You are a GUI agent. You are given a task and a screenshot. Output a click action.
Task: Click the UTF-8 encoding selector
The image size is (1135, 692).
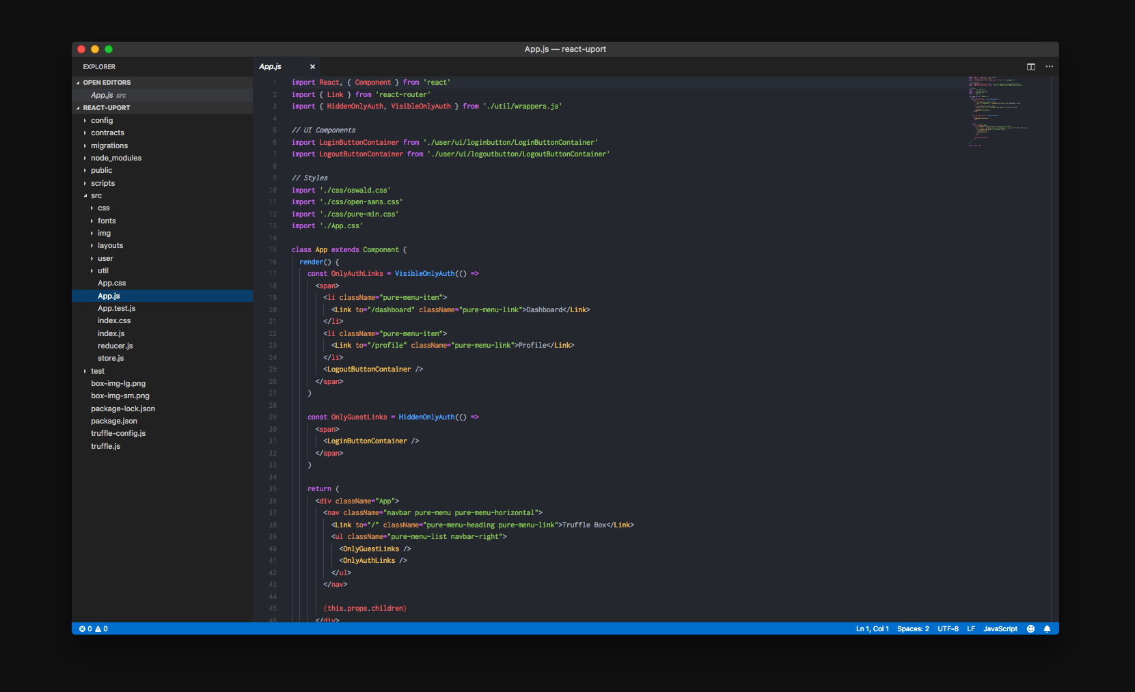coord(947,629)
